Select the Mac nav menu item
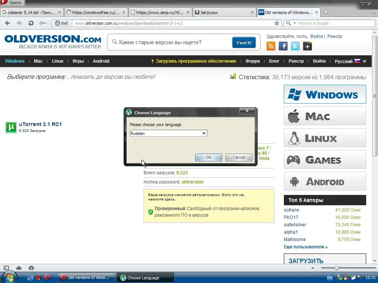This screenshot has height=283, width=378. [38, 61]
